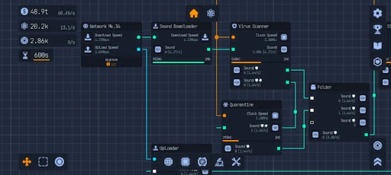This screenshot has height=175, width=391.
Task: Click the hexagon shield icon in right sidebar
Action: coord(377,62)
